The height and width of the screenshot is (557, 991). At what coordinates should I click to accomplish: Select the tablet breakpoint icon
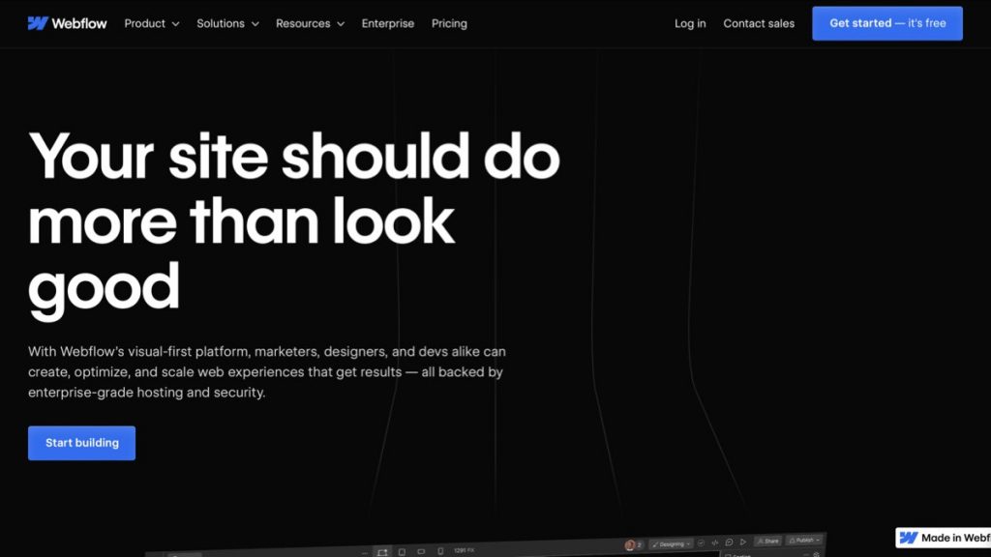pos(402,552)
